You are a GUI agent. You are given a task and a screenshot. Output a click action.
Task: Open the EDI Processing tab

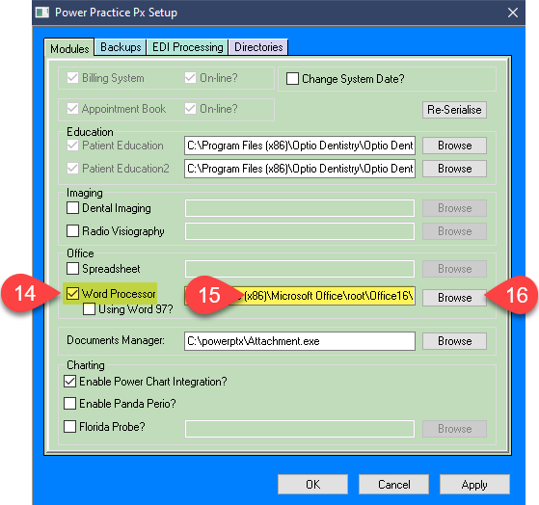[x=188, y=47]
